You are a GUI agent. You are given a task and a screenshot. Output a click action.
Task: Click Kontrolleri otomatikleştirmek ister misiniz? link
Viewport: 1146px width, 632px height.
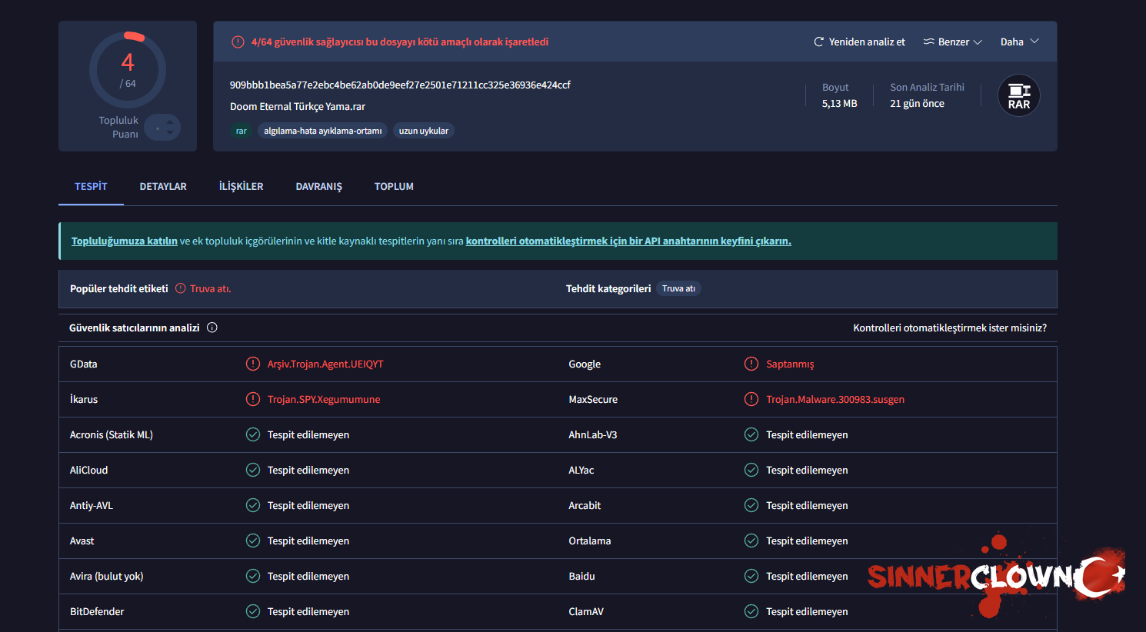pyautogui.click(x=949, y=328)
